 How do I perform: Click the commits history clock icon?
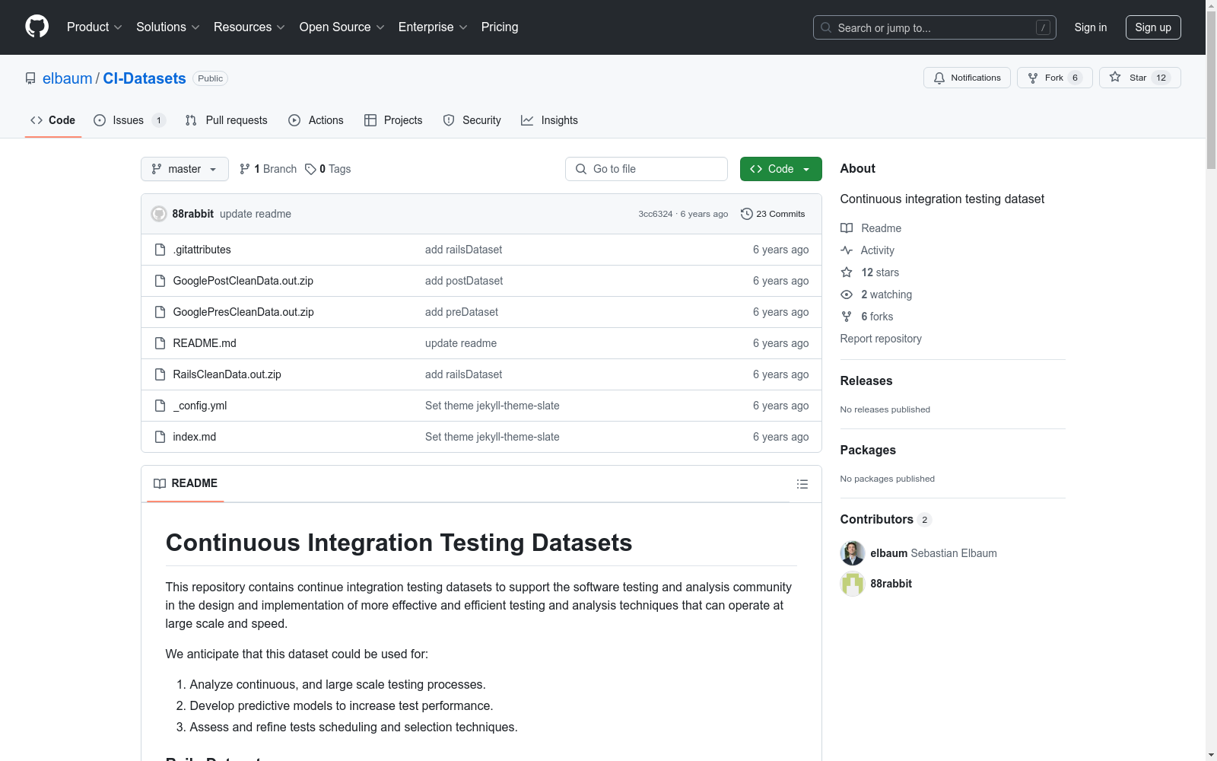747,214
